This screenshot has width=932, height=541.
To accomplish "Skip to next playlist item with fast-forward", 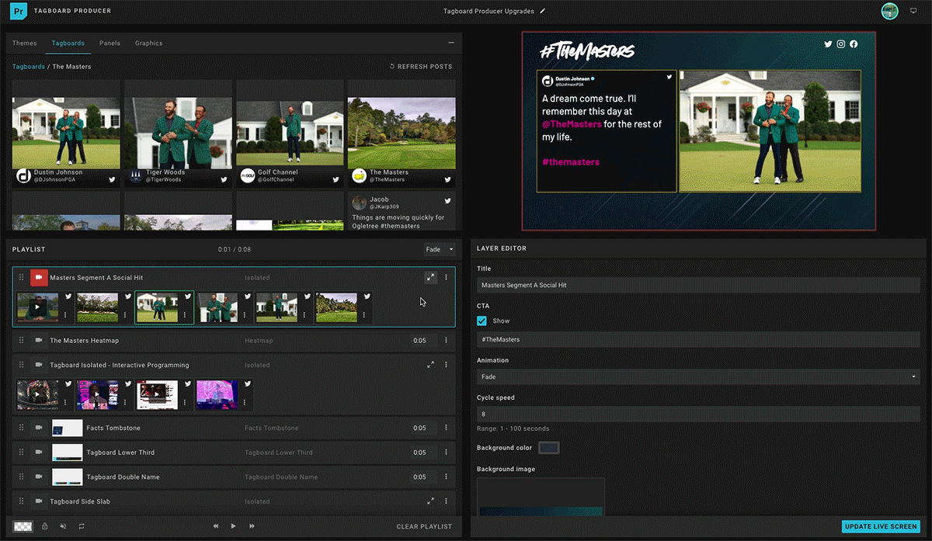I will (x=252, y=526).
